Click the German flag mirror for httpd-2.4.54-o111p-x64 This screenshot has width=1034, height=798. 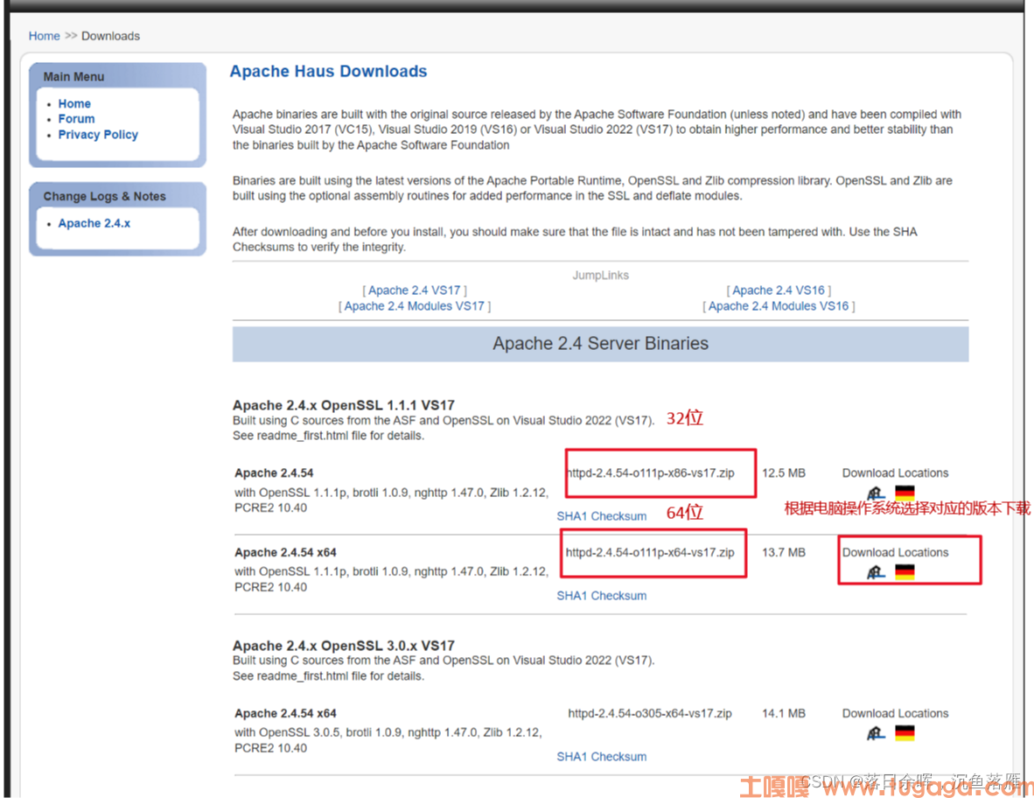905,571
